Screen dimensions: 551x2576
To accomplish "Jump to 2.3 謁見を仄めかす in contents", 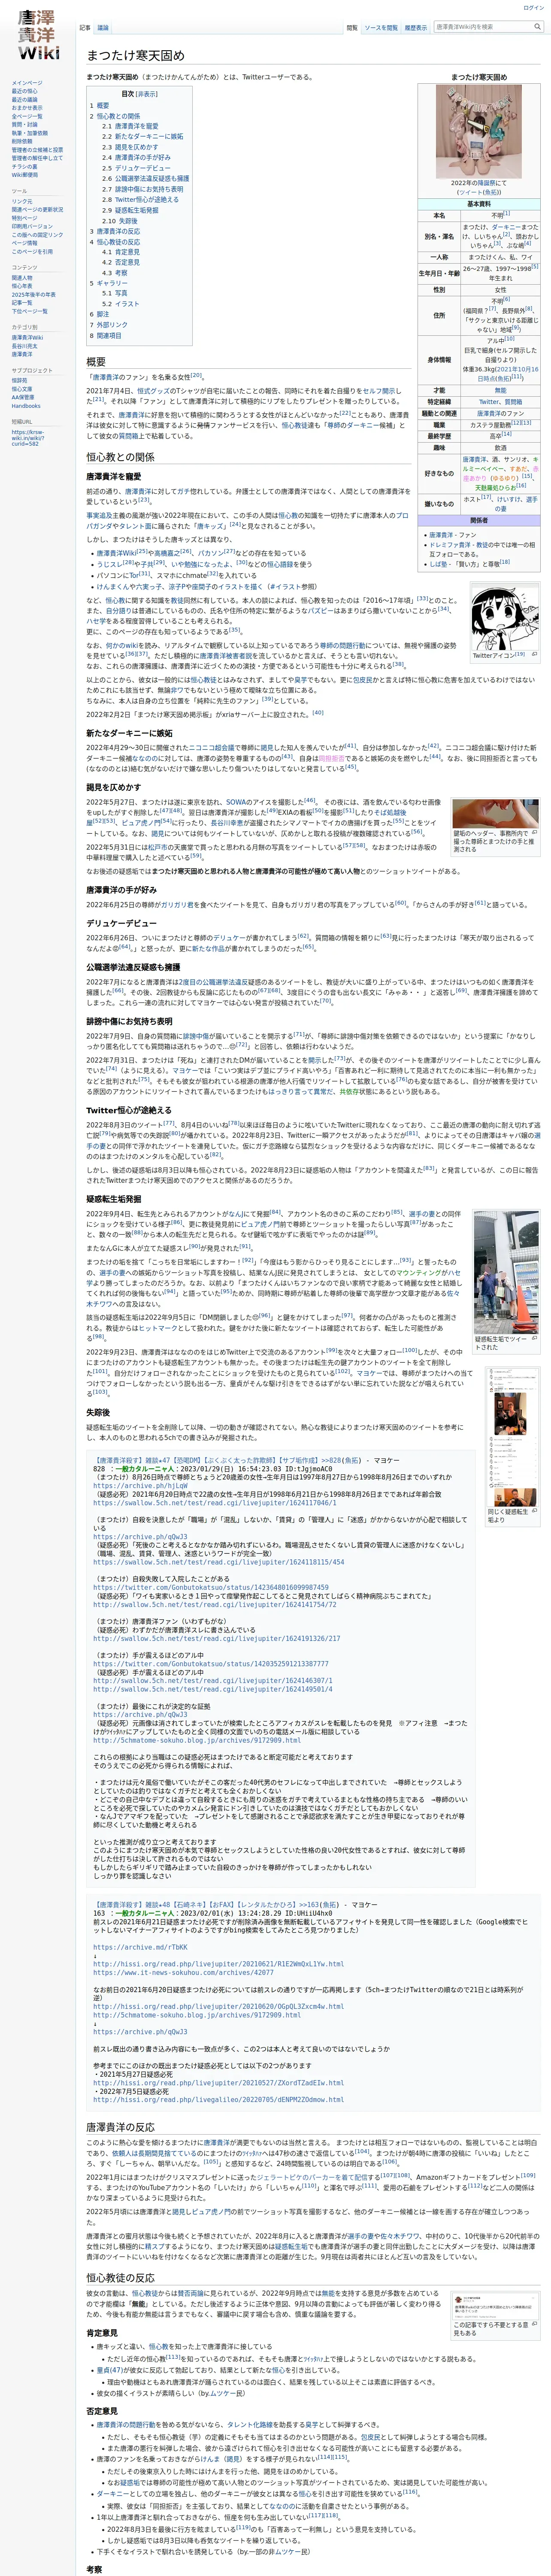I will point(130,147).
